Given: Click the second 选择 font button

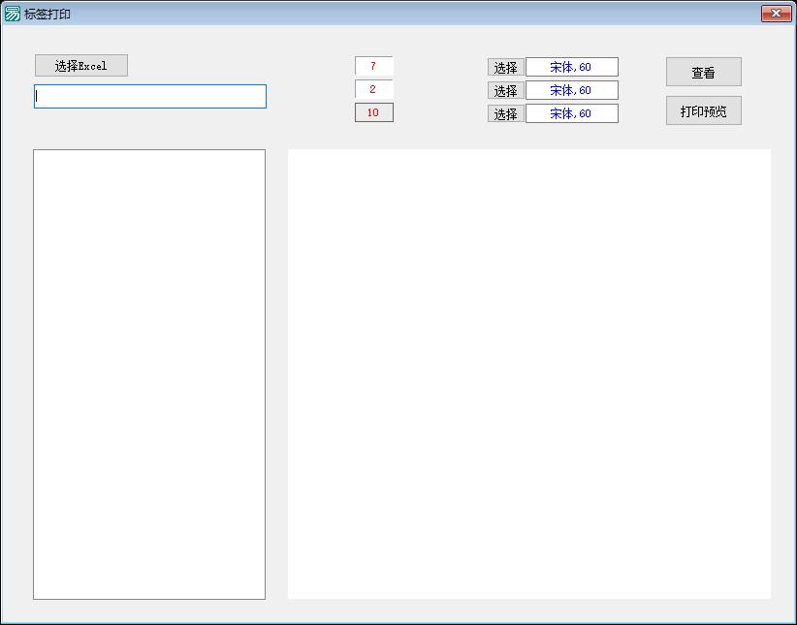Looking at the screenshot, I should pyautogui.click(x=505, y=91).
